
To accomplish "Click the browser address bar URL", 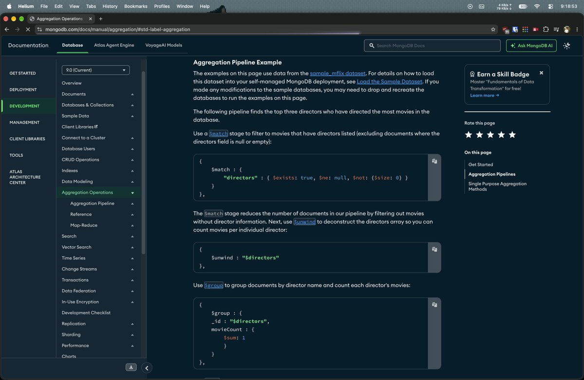I will coord(118,29).
